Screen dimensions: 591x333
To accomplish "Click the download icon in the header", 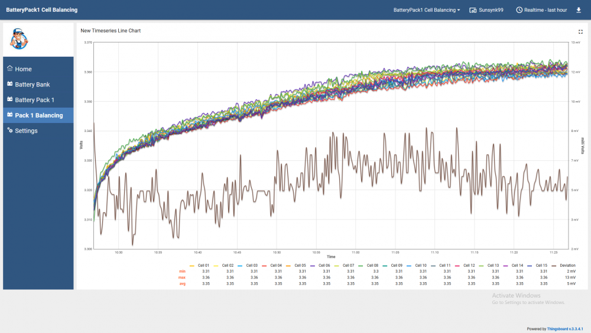I will pos(579,10).
